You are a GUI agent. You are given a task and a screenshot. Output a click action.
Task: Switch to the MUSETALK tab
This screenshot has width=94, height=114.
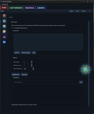click(x=30, y=8)
